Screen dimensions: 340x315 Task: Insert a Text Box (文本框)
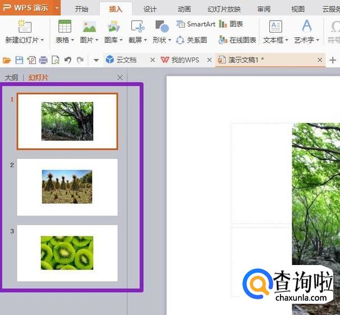pos(275,26)
